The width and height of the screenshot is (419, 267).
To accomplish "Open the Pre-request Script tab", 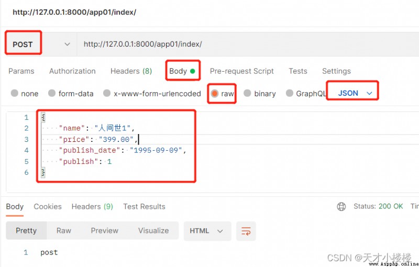I will (x=242, y=71).
